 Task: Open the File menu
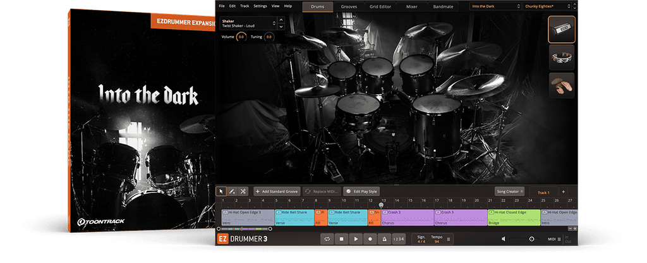coord(222,6)
